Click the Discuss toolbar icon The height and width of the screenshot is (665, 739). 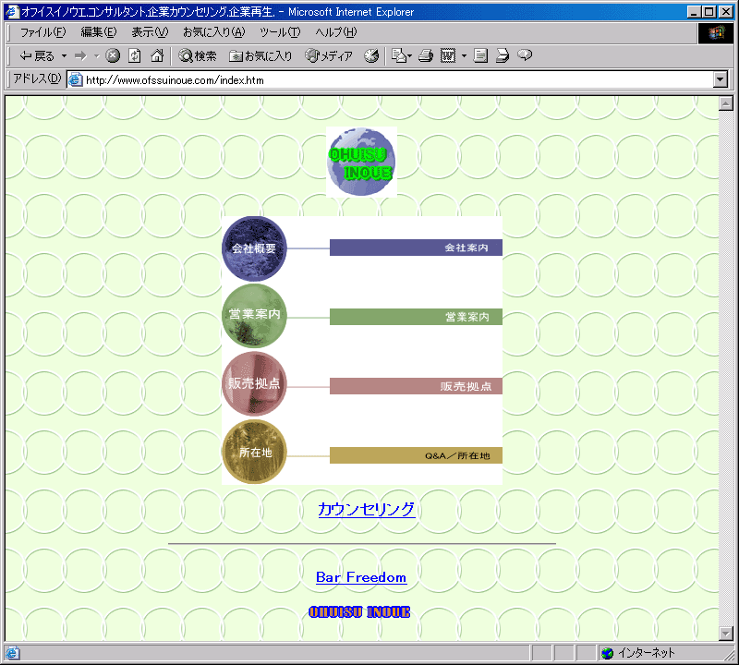click(x=480, y=55)
